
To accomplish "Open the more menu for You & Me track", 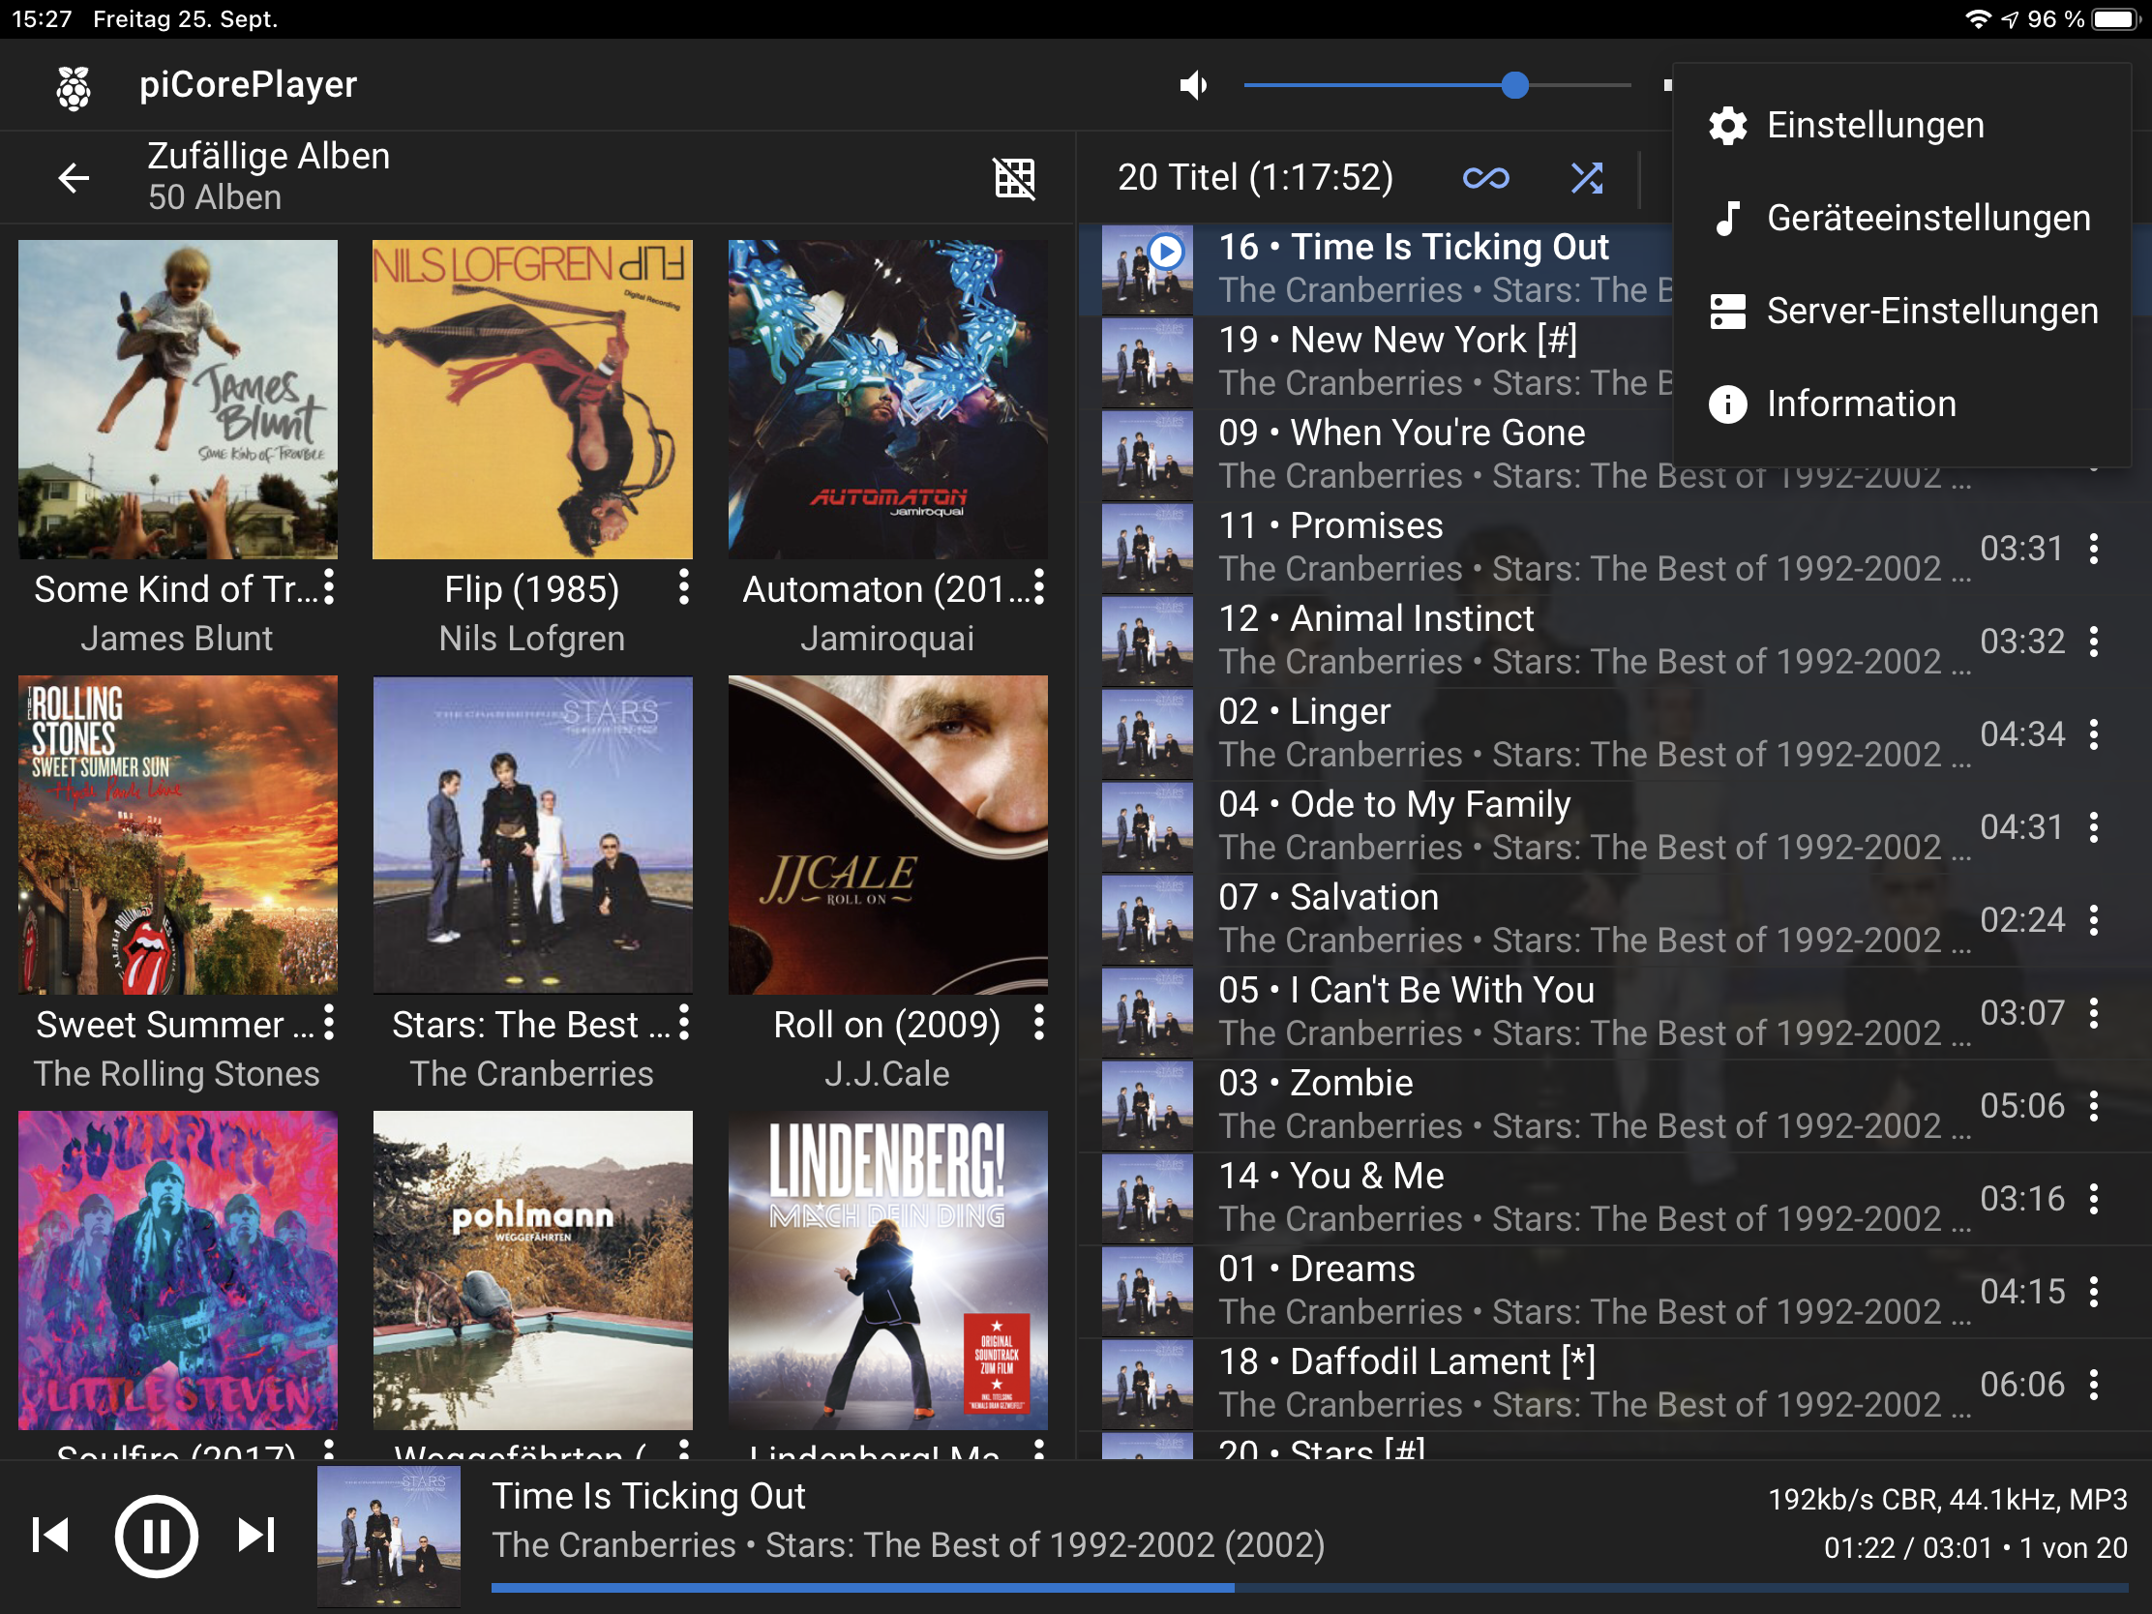I will pos(2094,1199).
